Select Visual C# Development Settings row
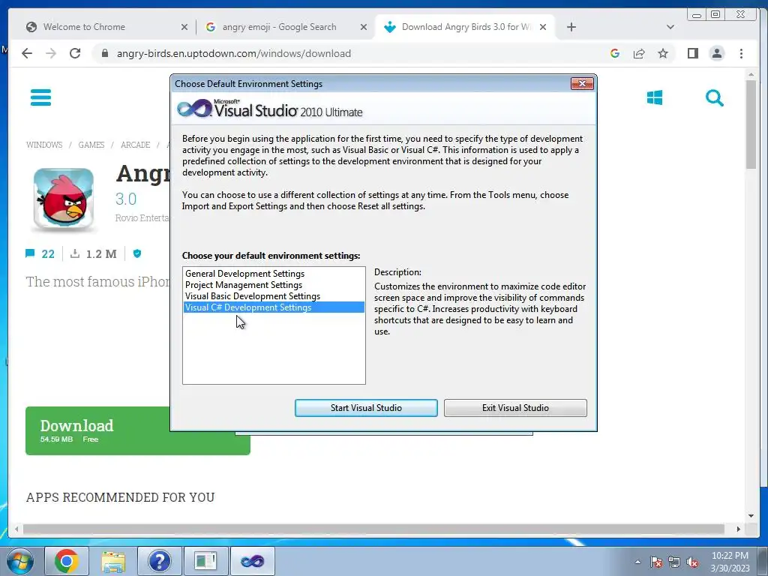The height and width of the screenshot is (576, 768). (x=274, y=307)
